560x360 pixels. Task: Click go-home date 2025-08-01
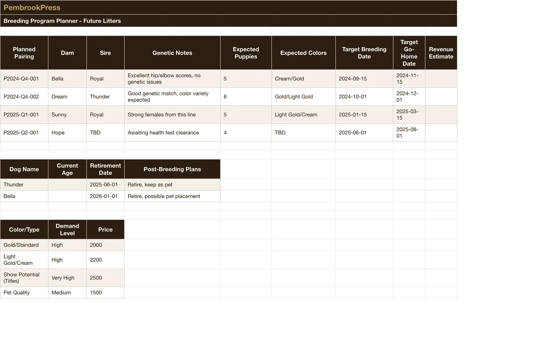[409, 133]
